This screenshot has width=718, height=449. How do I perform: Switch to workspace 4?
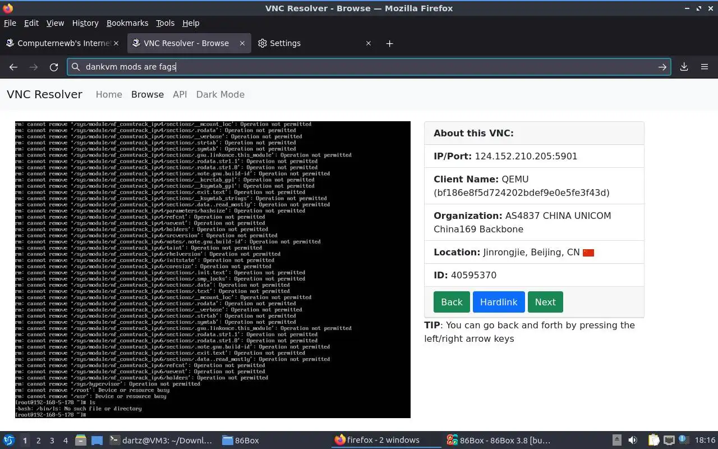click(x=66, y=441)
